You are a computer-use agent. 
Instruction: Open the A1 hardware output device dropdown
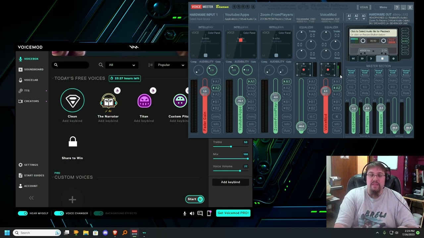[349, 17]
